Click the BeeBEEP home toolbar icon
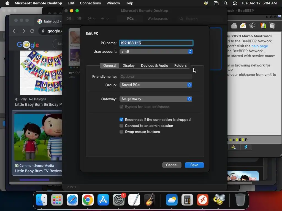The height and width of the screenshot is (211, 282). 234,26
